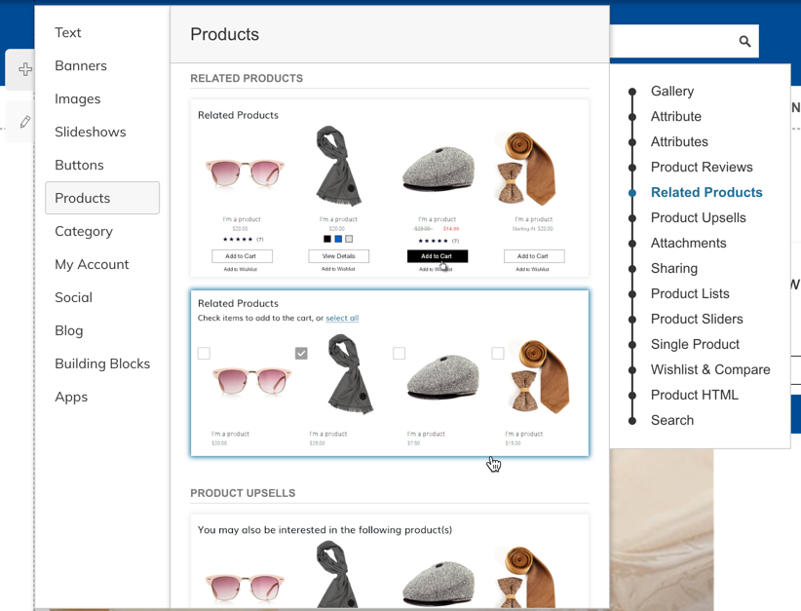The width and height of the screenshot is (801, 611).
Task: Open the Images category
Action: [x=78, y=99]
